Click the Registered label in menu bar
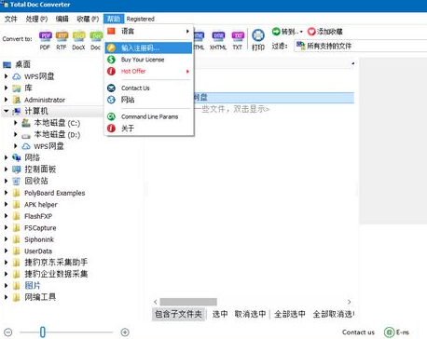Image resolution: width=427 pixels, height=339 pixels. point(141,19)
